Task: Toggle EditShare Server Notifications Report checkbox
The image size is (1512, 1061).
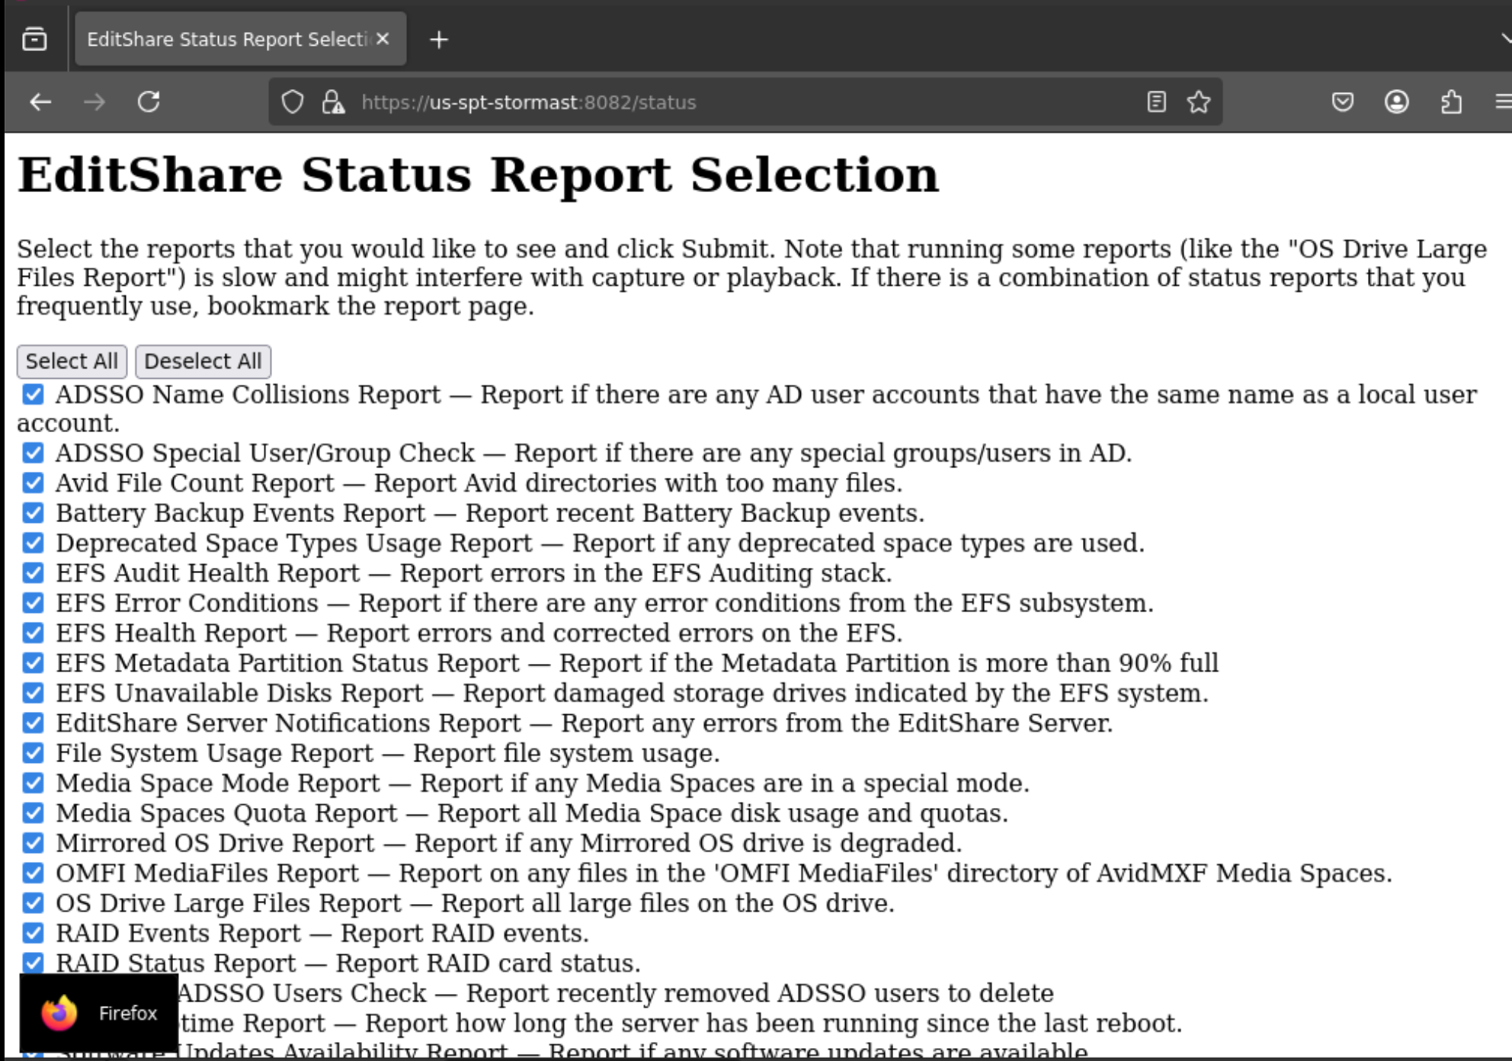Action: coord(33,723)
